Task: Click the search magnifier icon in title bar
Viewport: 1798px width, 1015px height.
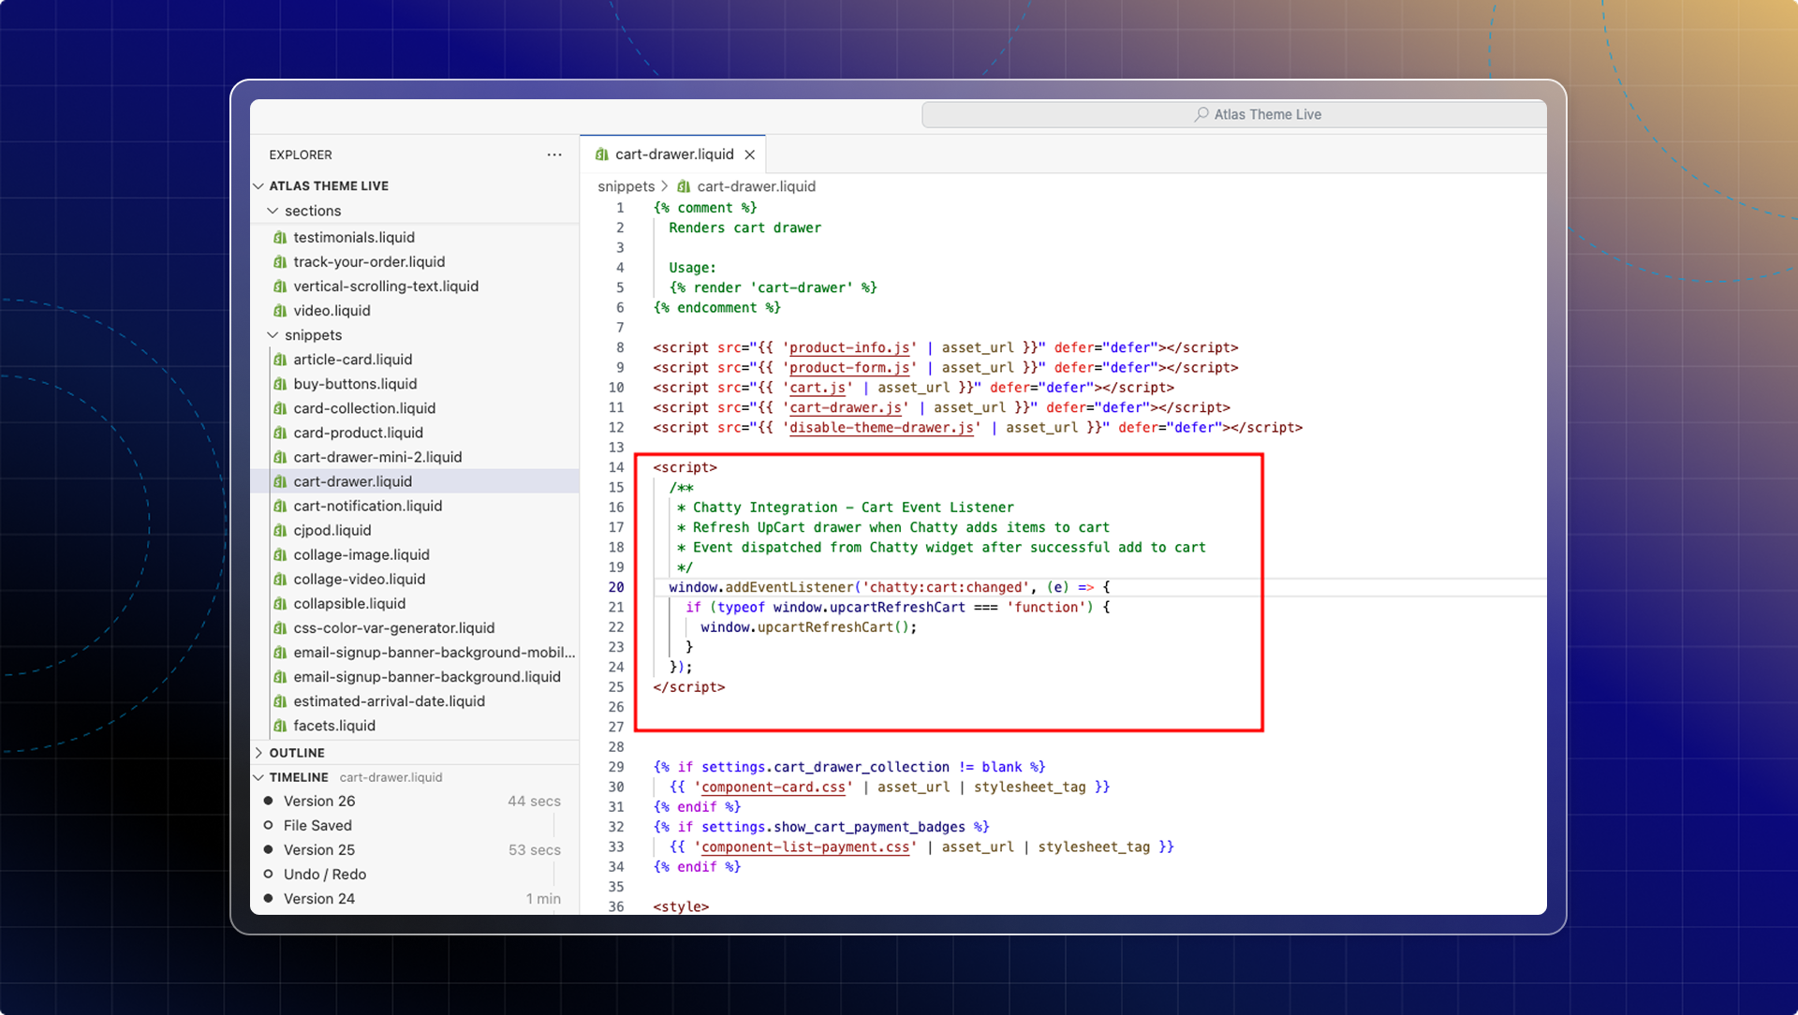Action: coord(1201,114)
